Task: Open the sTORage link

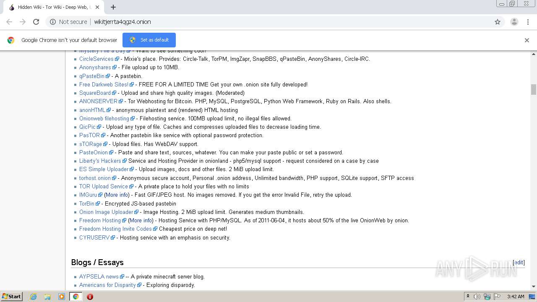Action: point(91,144)
